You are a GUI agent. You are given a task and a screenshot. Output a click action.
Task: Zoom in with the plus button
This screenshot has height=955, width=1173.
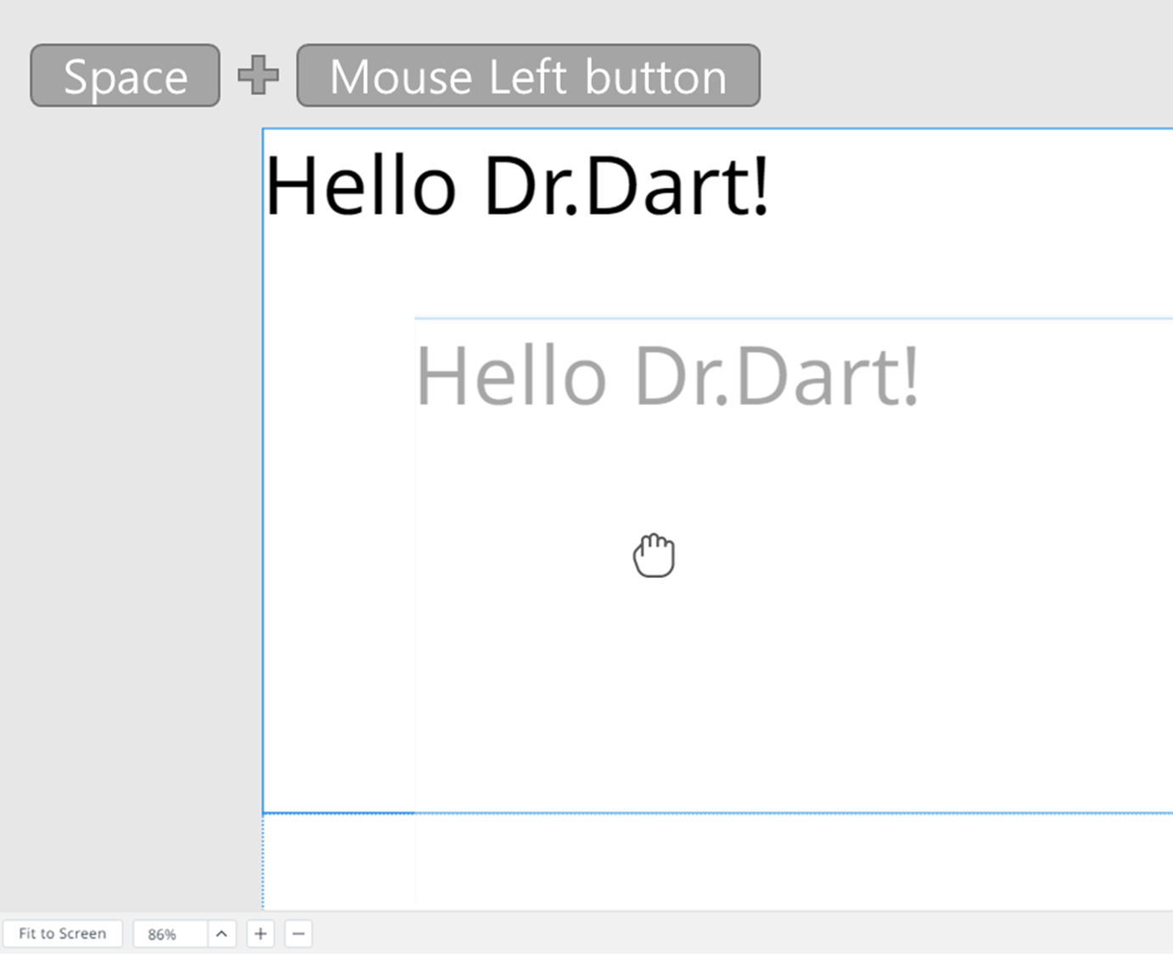tap(261, 934)
